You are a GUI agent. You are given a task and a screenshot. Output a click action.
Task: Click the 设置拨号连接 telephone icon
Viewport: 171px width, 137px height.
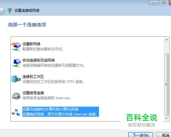tap(16, 96)
